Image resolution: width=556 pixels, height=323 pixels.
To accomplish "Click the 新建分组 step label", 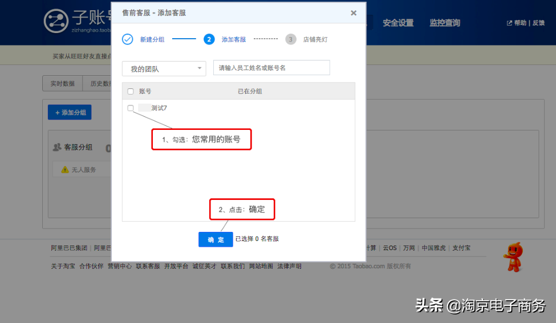I will [x=152, y=39].
